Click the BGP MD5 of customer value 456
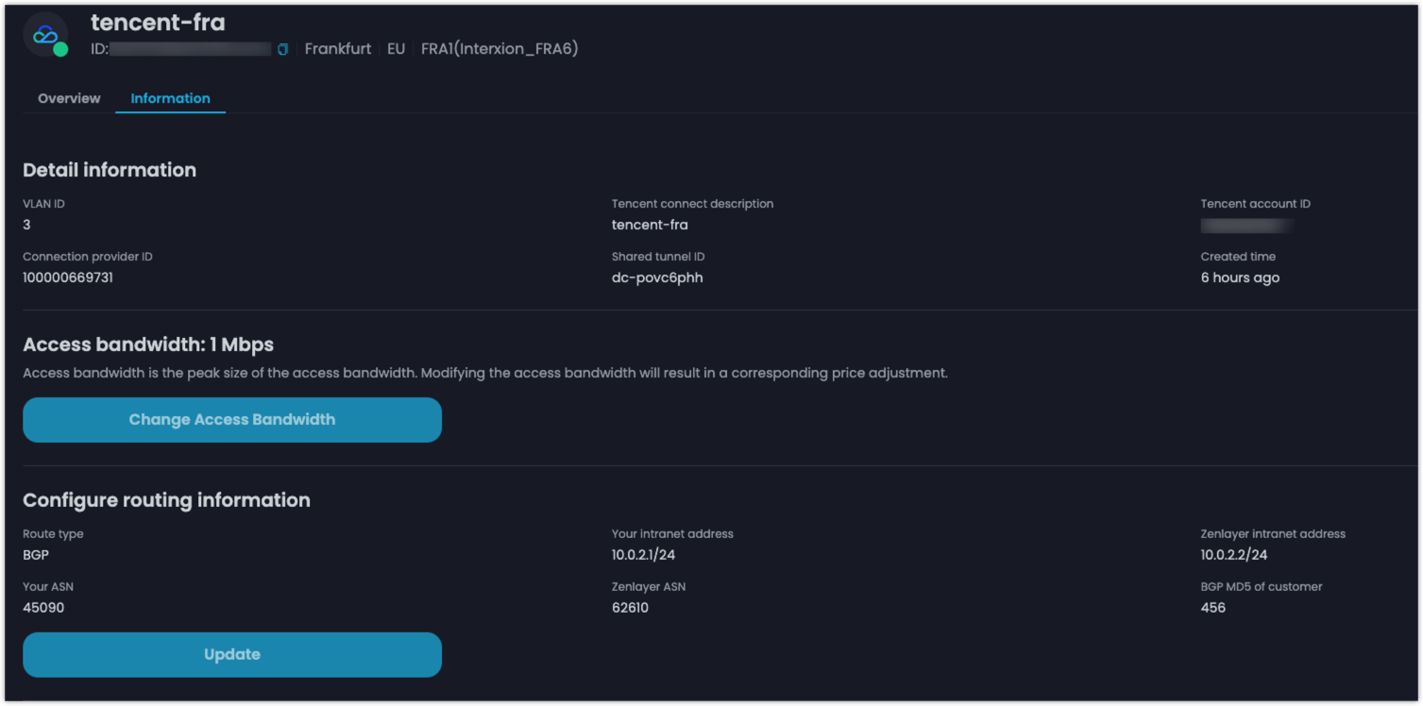This screenshot has height=706, width=1423. point(1213,608)
